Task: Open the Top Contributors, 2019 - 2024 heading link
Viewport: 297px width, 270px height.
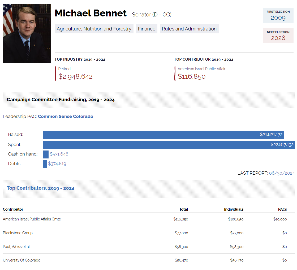Action: (x=41, y=188)
